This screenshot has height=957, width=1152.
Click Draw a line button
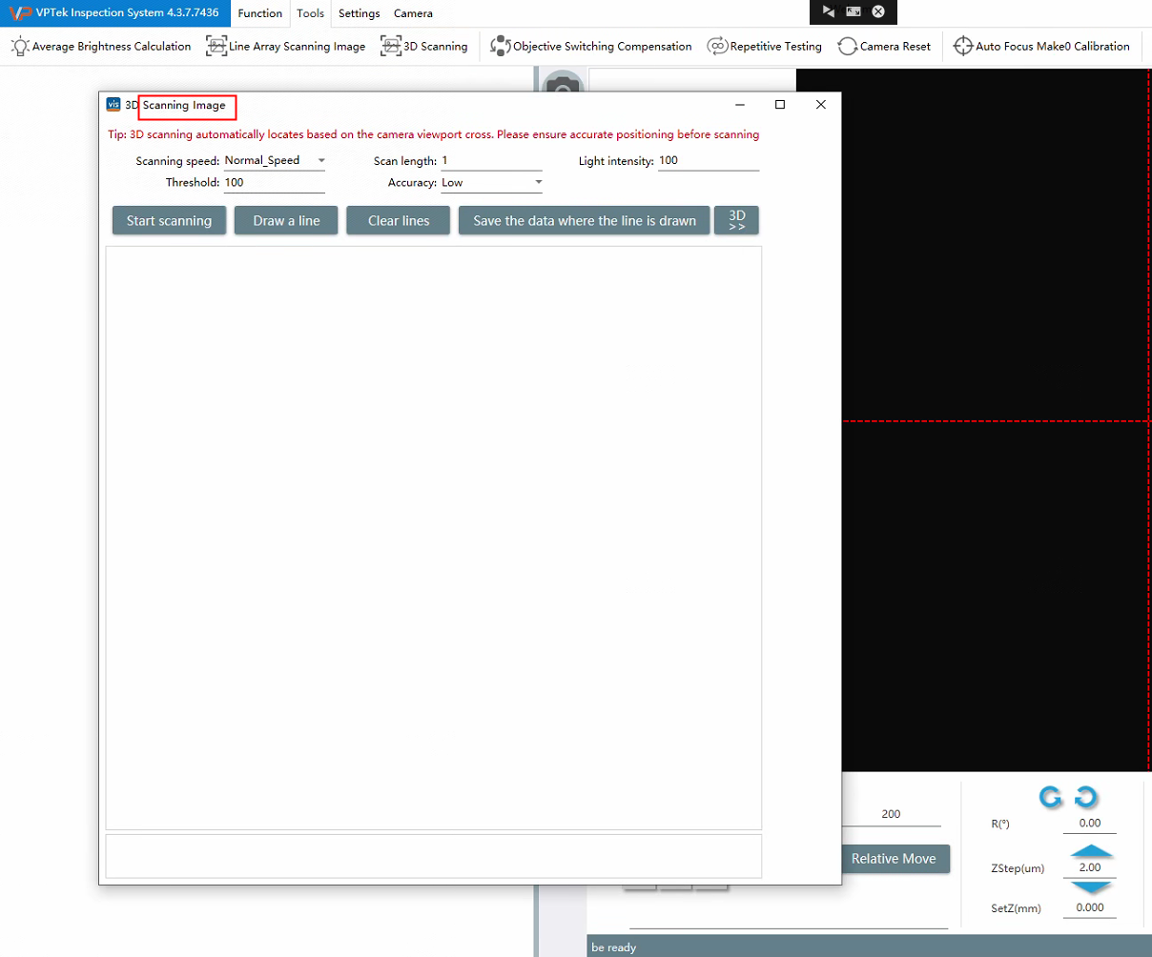(286, 220)
